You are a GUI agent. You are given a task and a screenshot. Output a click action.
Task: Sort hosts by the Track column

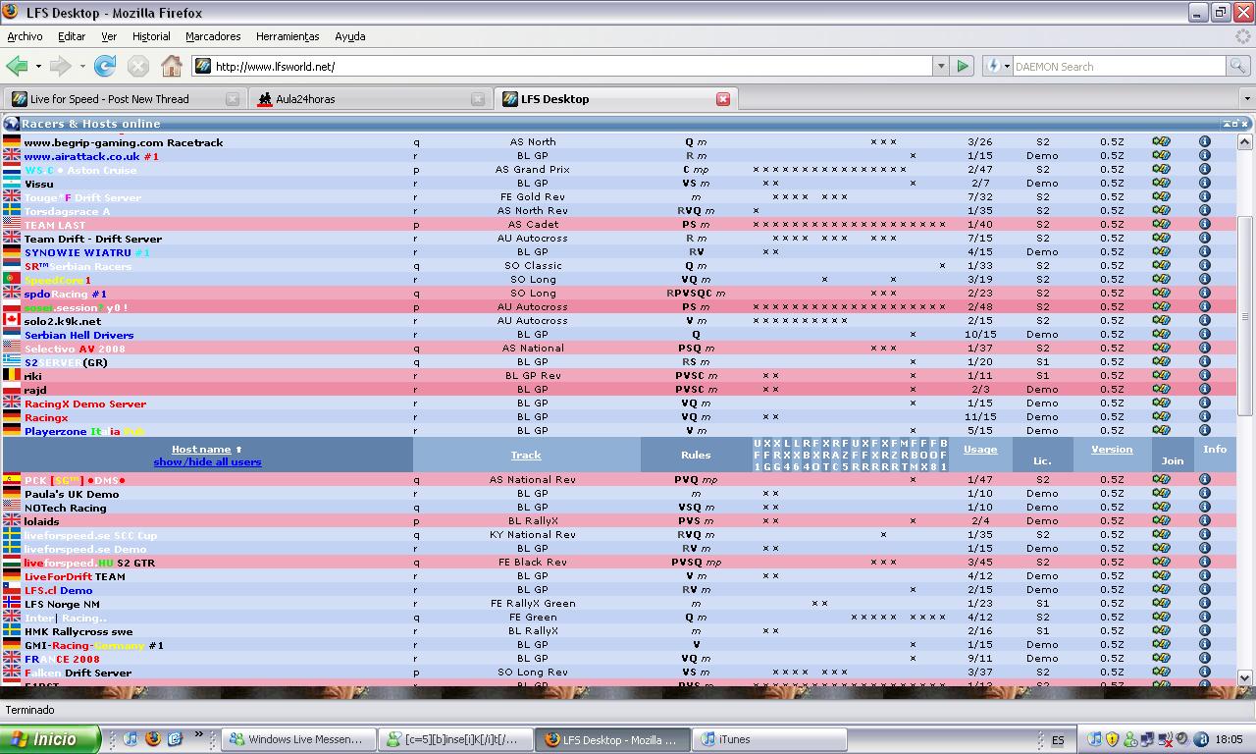pyautogui.click(x=526, y=456)
